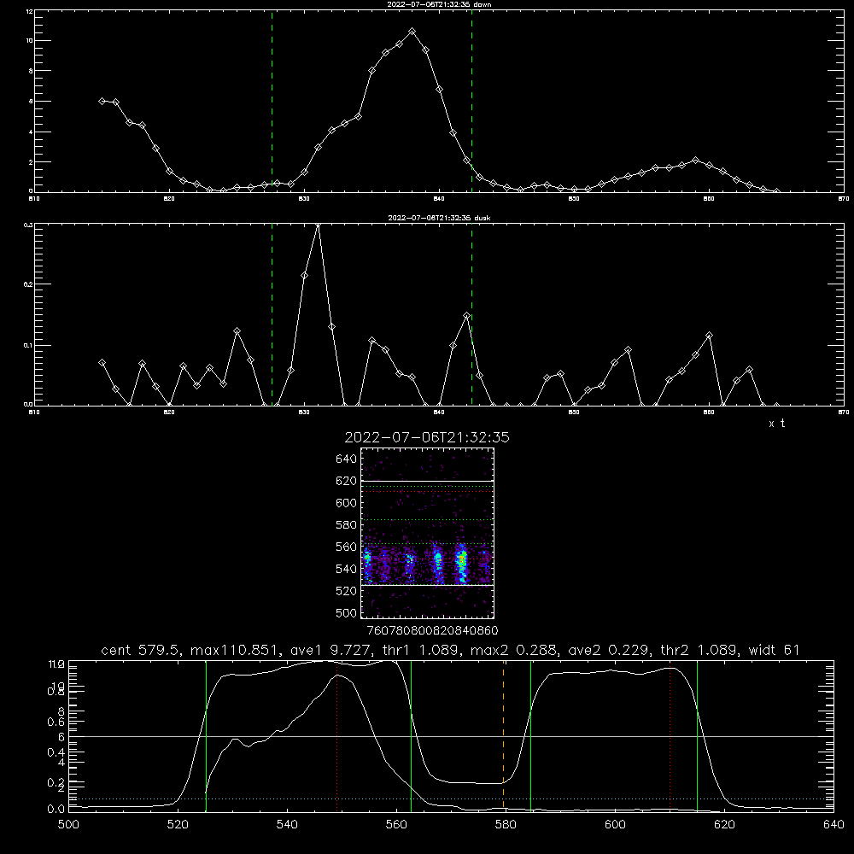Click the green vertical line at 525 in profile plot

[207, 736]
